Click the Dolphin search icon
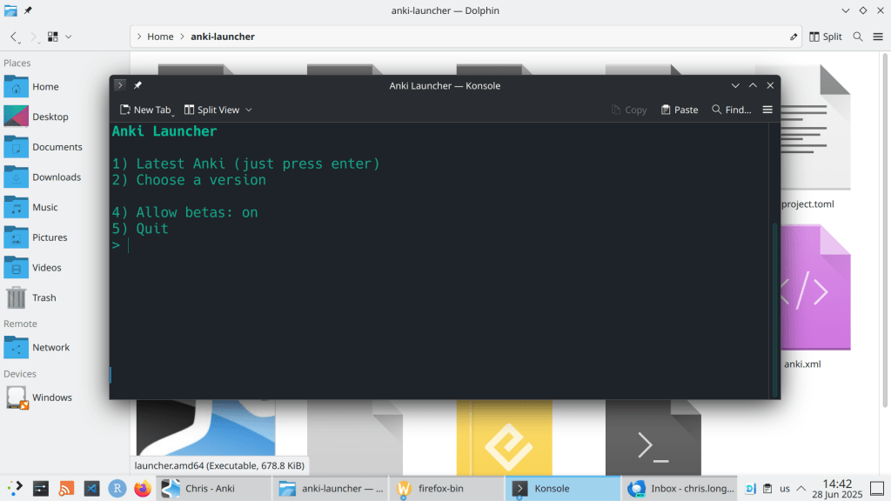This screenshot has height=501, width=891. [858, 37]
